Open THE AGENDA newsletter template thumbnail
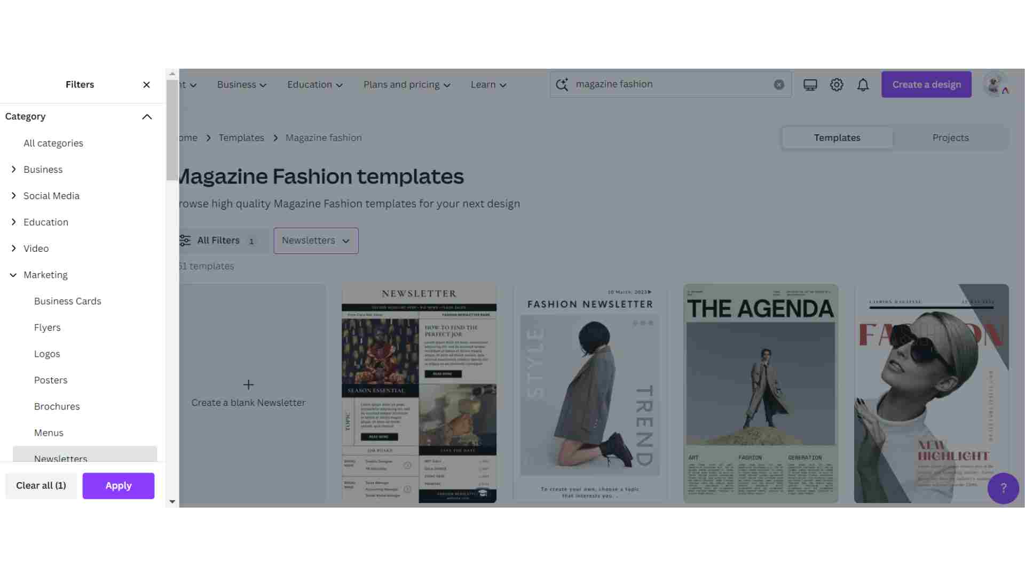The width and height of the screenshot is (1025, 576). point(760,393)
